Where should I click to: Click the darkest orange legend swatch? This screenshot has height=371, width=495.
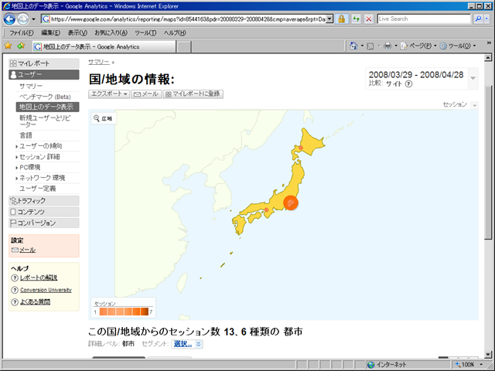click(145, 311)
